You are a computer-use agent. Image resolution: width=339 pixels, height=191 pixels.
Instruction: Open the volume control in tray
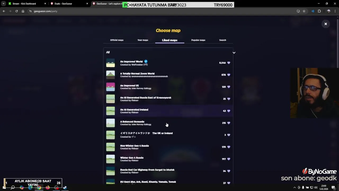pos(316,188)
